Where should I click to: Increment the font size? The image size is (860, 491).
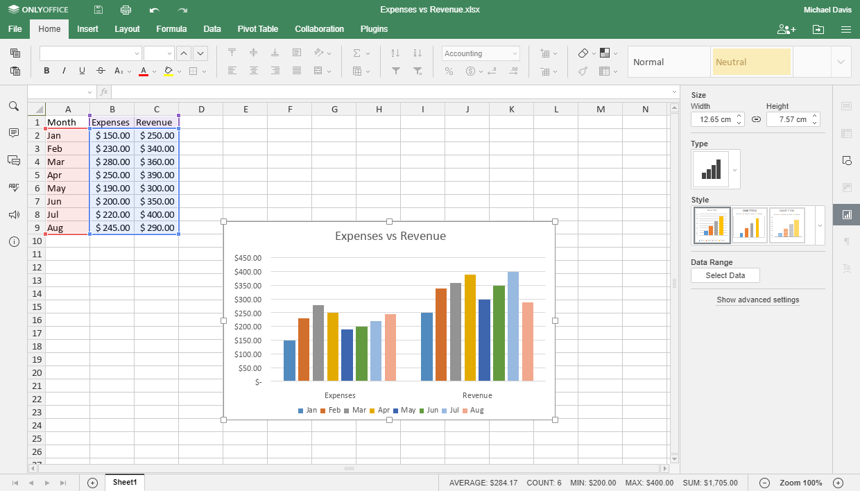184,53
